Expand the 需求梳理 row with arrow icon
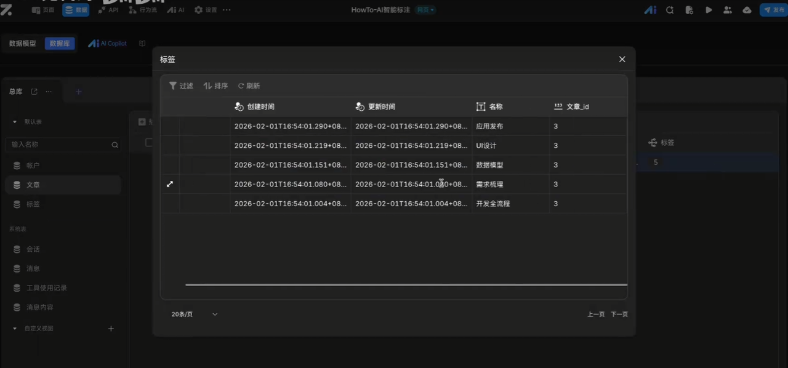The width and height of the screenshot is (788, 368). click(170, 184)
